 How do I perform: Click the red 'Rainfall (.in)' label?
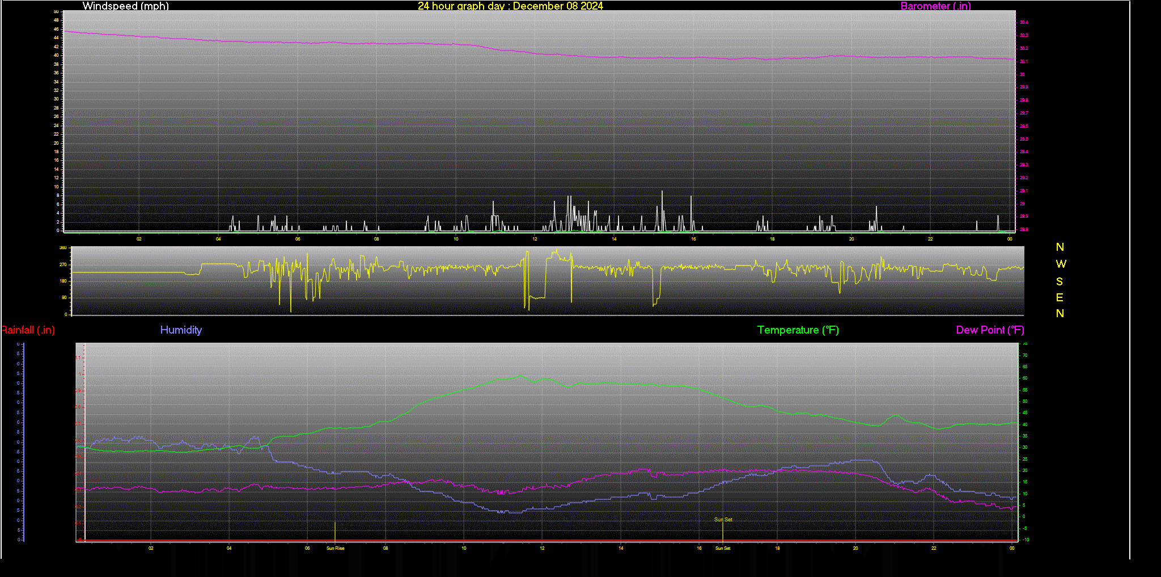click(28, 330)
